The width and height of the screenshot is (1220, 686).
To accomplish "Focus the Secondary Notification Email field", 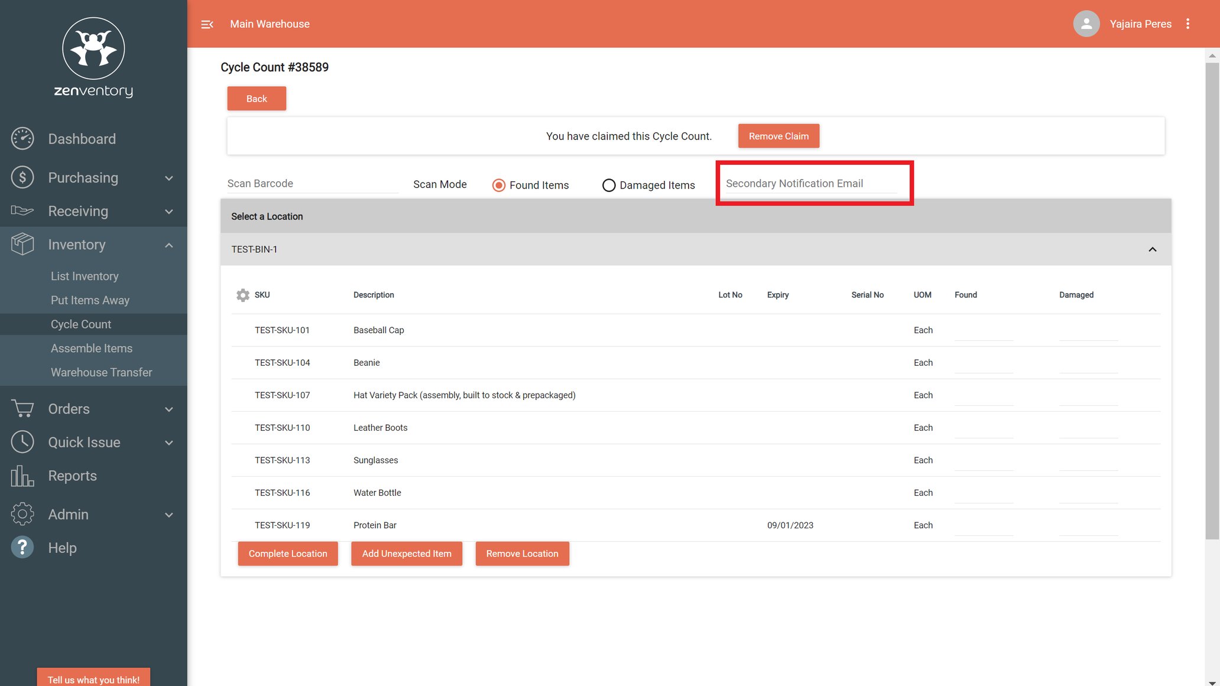I will [811, 184].
